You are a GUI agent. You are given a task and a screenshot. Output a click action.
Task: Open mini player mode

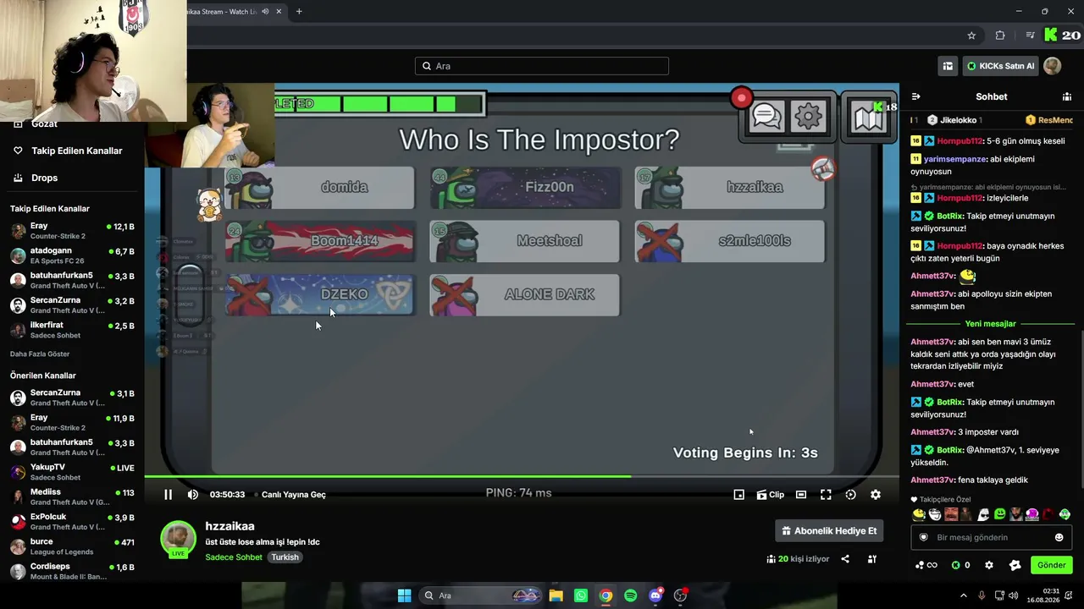click(739, 495)
